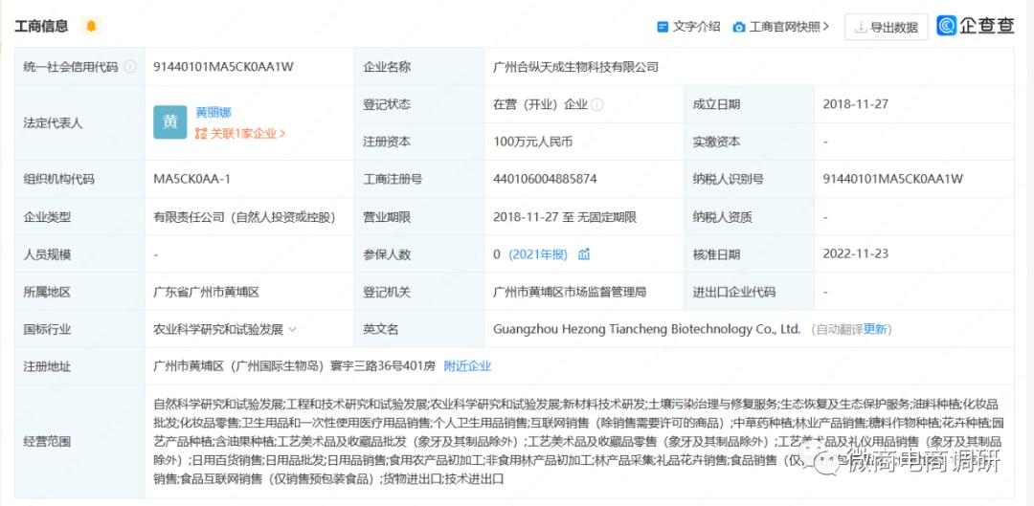Select approval date 2022-11-23
Screen dimensions: 1034x506
tap(856, 254)
